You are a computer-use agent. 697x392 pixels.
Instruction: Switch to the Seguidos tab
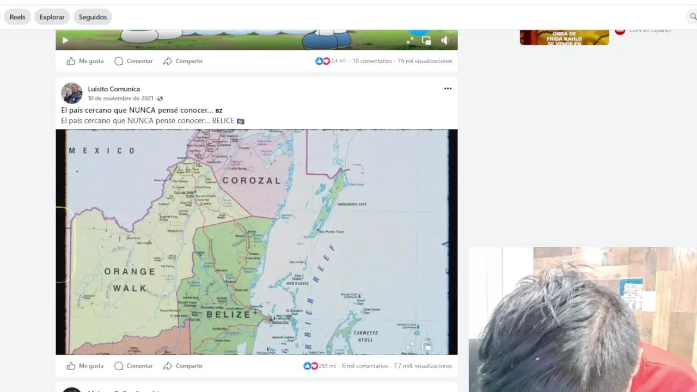point(93,17)
